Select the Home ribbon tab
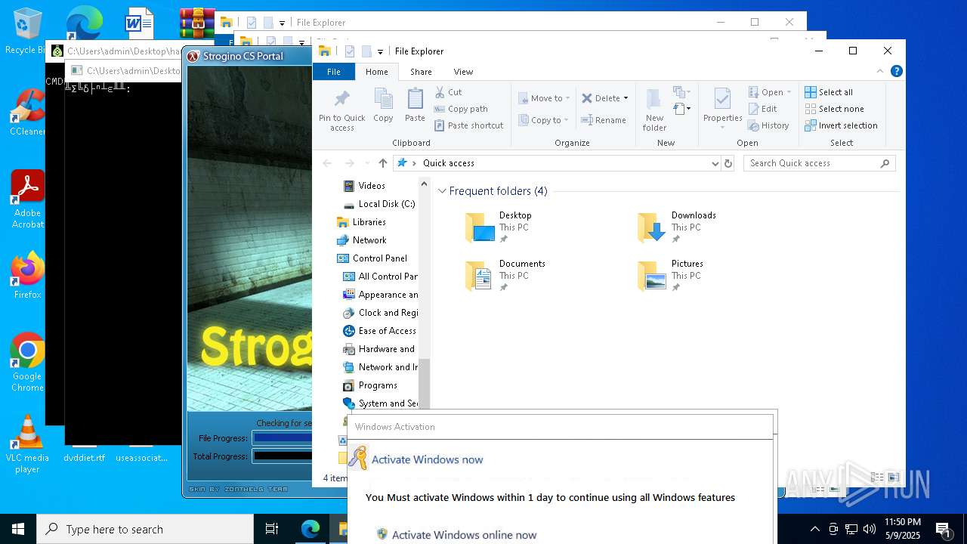Screen dimensions: 967x544 click(376, 72)
